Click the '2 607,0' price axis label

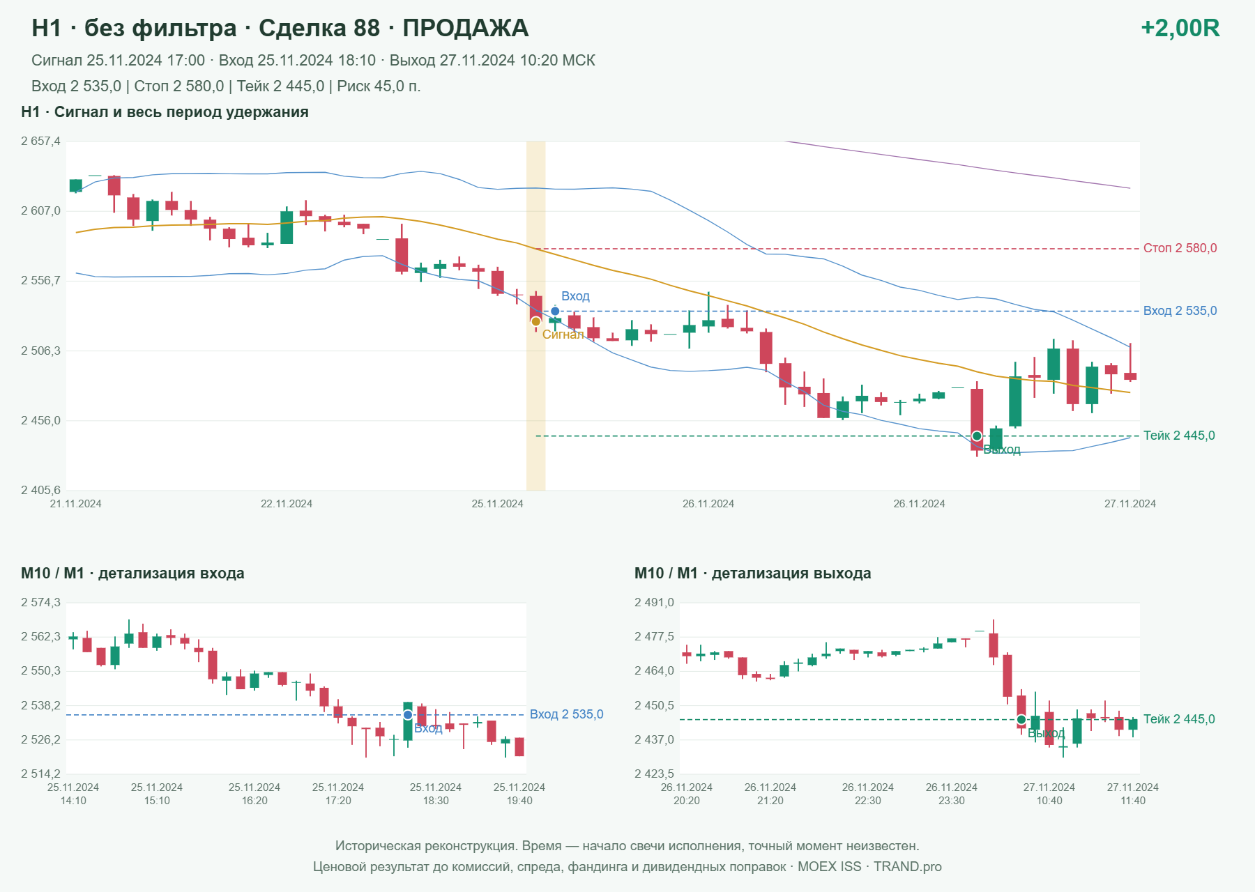[40, 211]
